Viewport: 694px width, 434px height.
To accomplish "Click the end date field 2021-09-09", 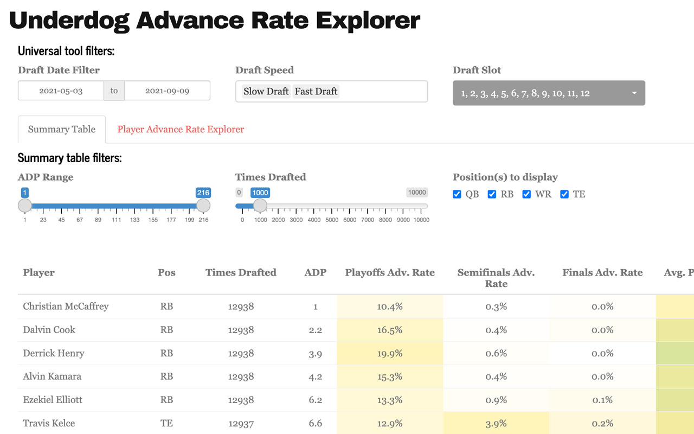I will pyautogui.click(x=167, y=91).
